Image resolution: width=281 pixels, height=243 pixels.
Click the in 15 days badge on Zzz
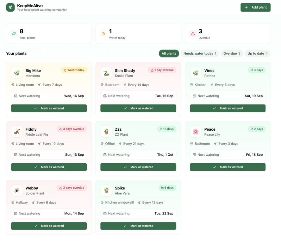click(x=167, y=129)
